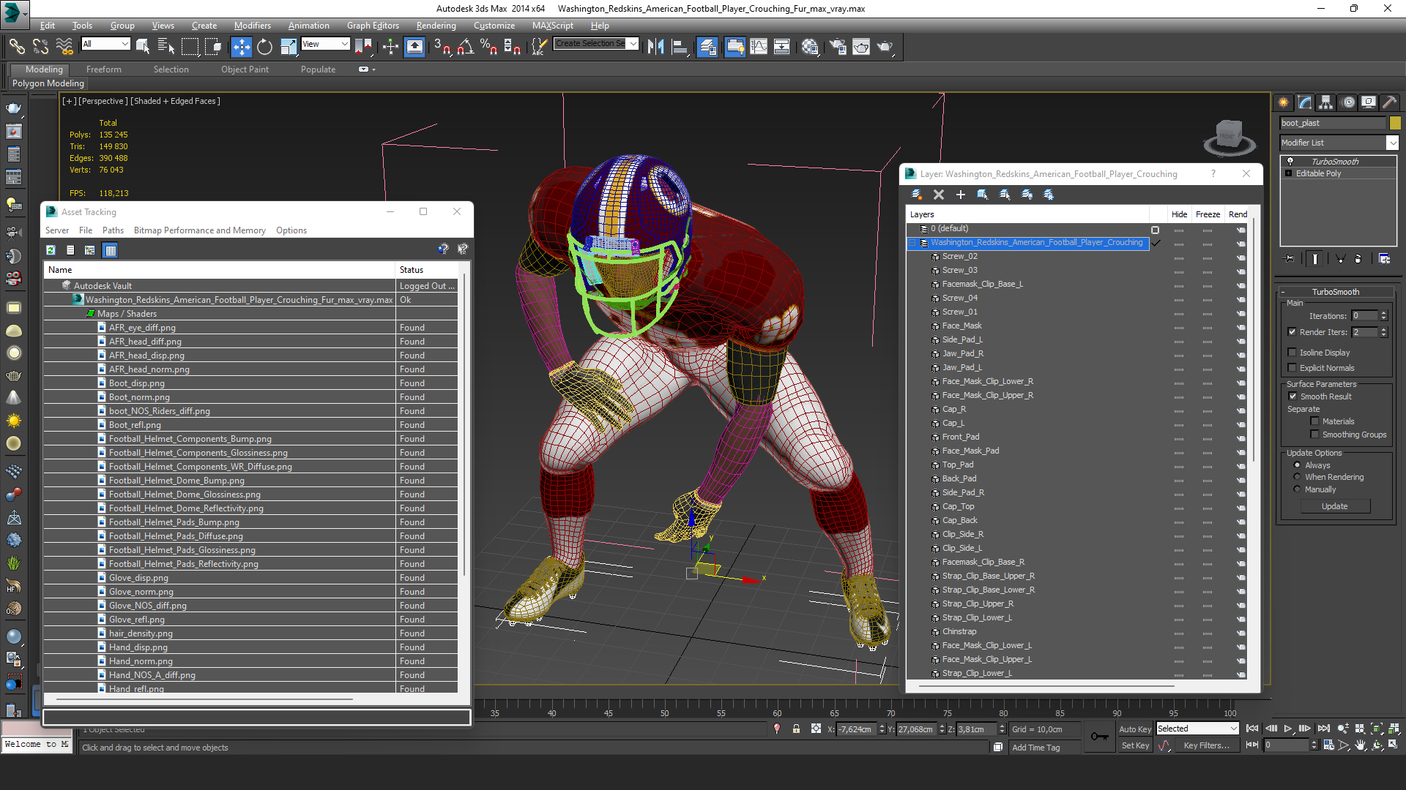
Task: Click the Play Animation button
Action: point(1288,729)
